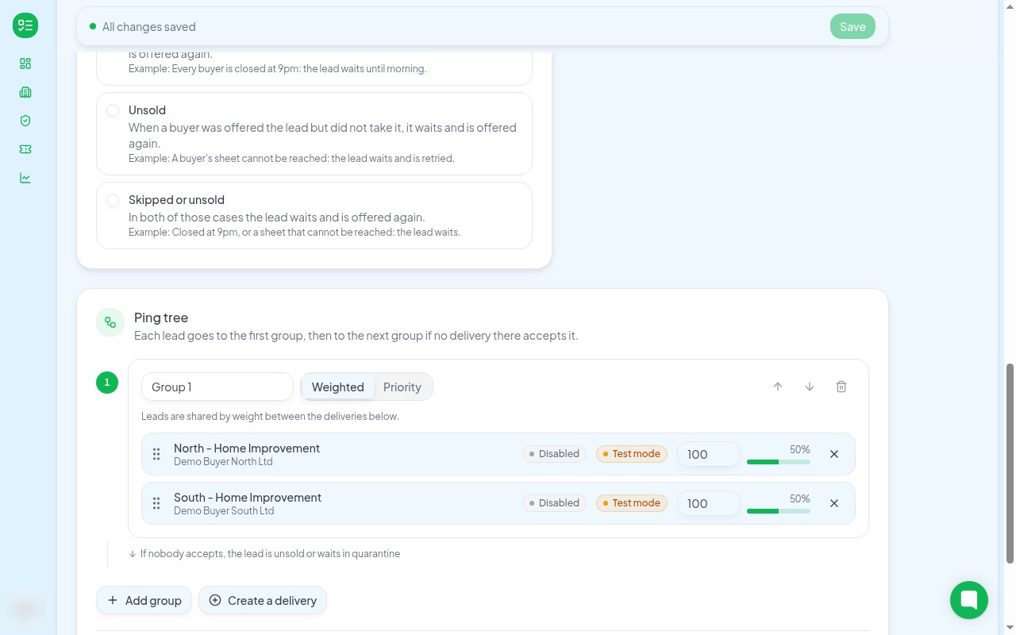Open the line chart analytics icon in sidebar
Viewport: 1016px width, 635px height.
[25, 178]
